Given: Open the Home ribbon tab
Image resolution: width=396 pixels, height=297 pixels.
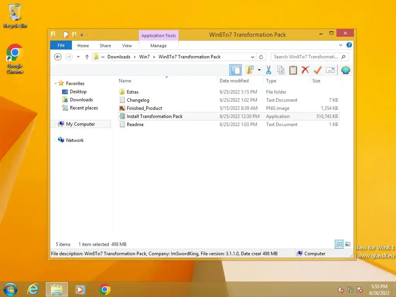Looking at the screenshot, I should (x=83, y=46).
